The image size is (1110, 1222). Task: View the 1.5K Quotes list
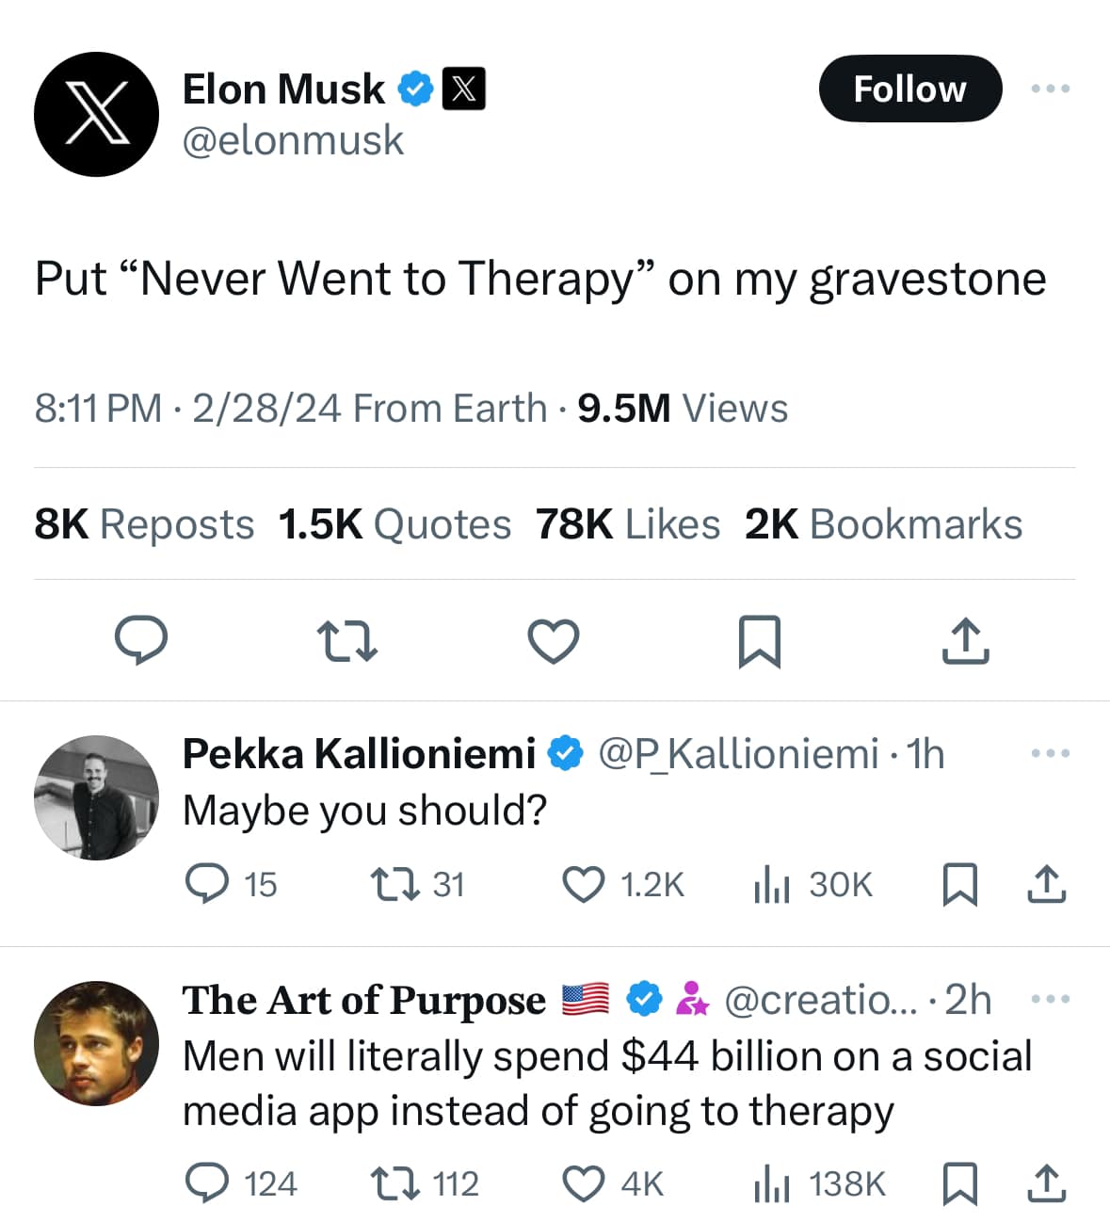[x=394, y=524]
